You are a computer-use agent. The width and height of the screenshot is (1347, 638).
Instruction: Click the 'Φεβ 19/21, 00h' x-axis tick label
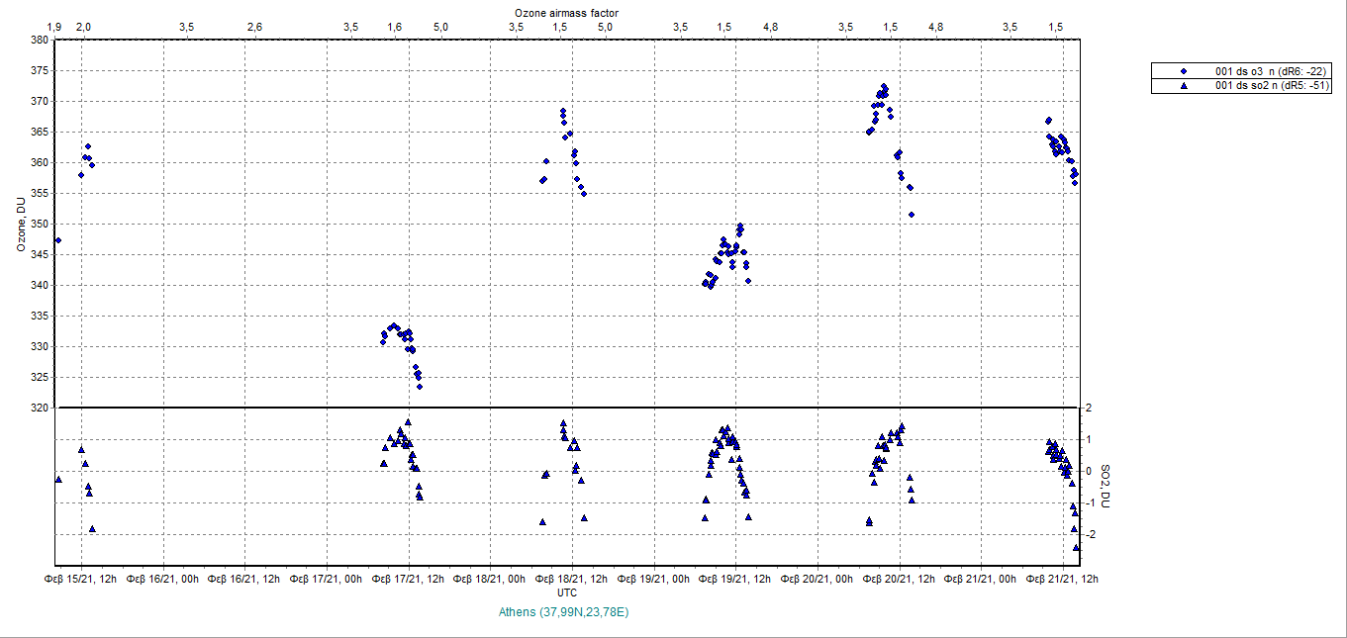point(653,578)
